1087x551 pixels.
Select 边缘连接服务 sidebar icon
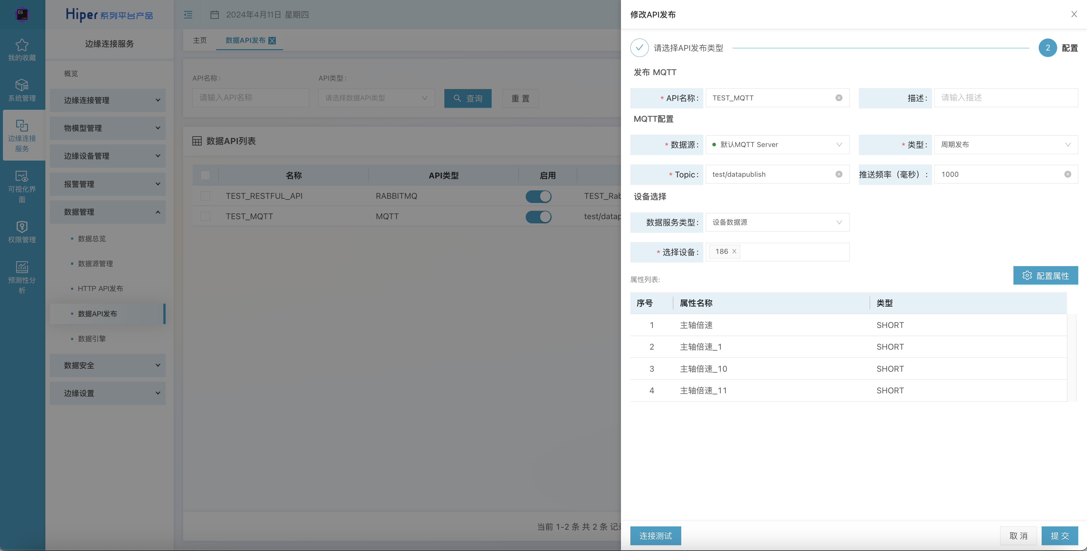22,125
